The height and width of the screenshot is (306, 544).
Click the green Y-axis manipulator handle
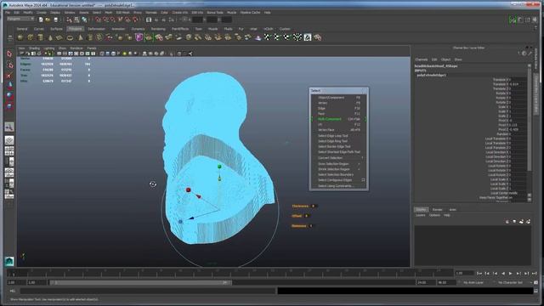click(219, 167)
